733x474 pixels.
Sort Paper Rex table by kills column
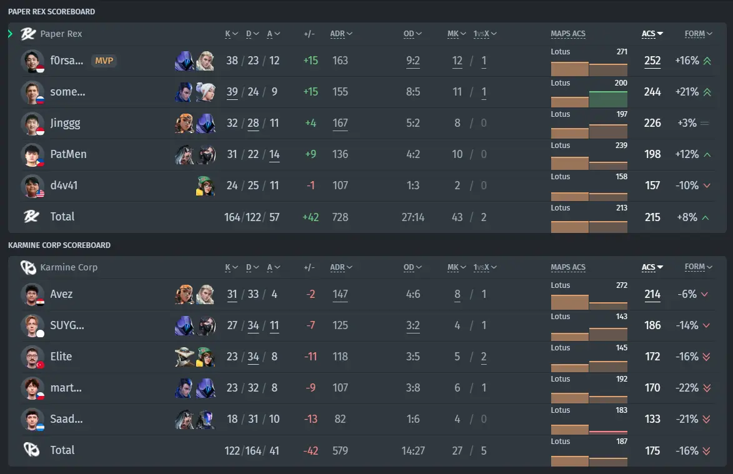[231, 34]
